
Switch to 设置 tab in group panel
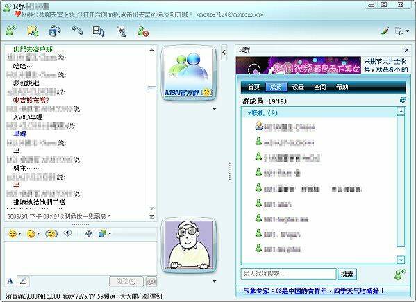pyautogui.click(x=298, y=87)
